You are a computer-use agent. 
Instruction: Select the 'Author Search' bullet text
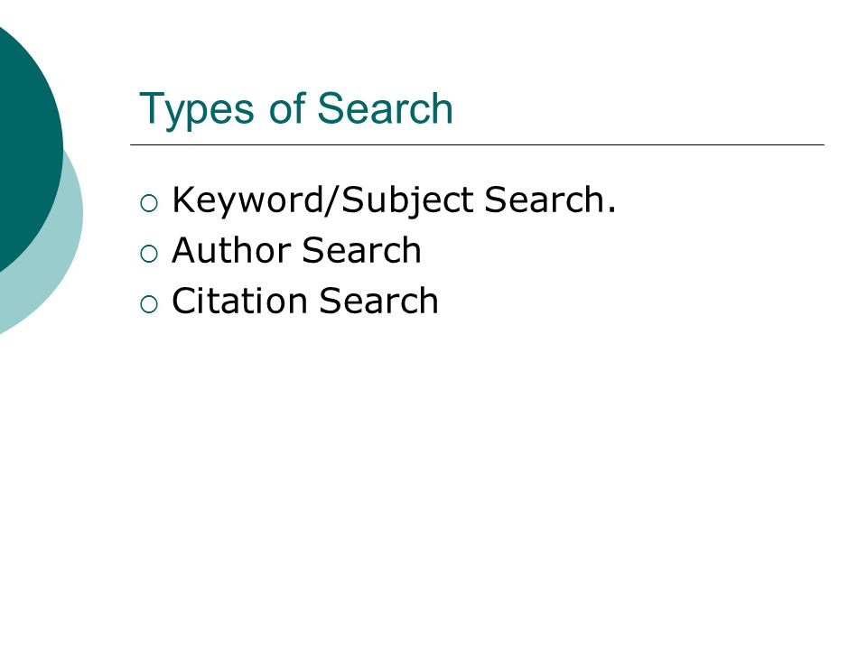pyautogui.click(x=296, y=250)
